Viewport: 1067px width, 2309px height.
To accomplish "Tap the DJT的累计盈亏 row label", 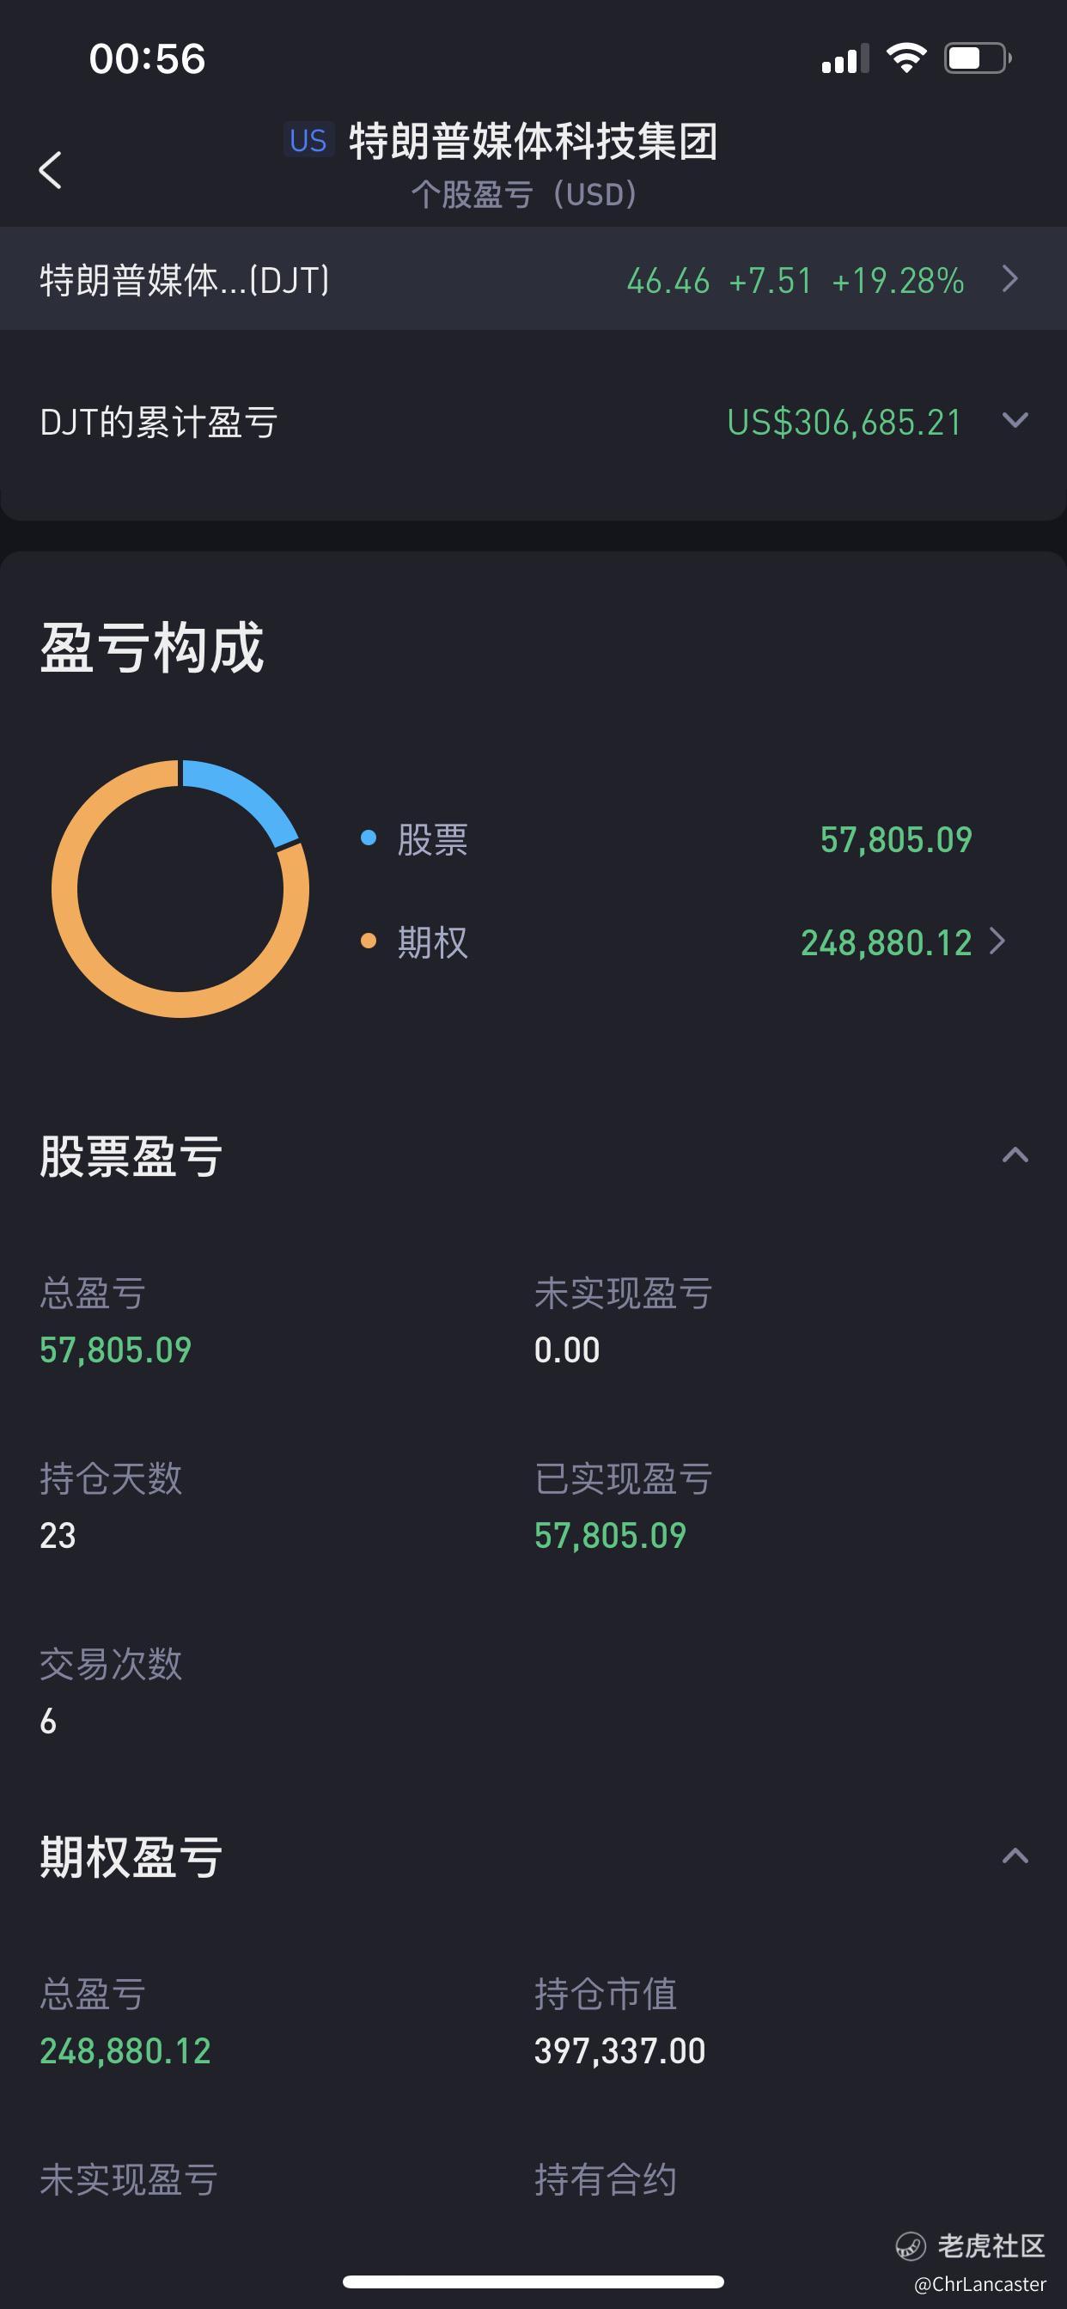I will 159,421.
